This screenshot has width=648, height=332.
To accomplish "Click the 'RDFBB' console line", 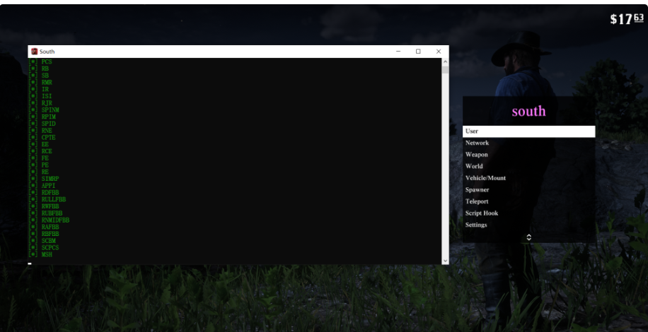I will pyautogui.click(x=44, y=193).
